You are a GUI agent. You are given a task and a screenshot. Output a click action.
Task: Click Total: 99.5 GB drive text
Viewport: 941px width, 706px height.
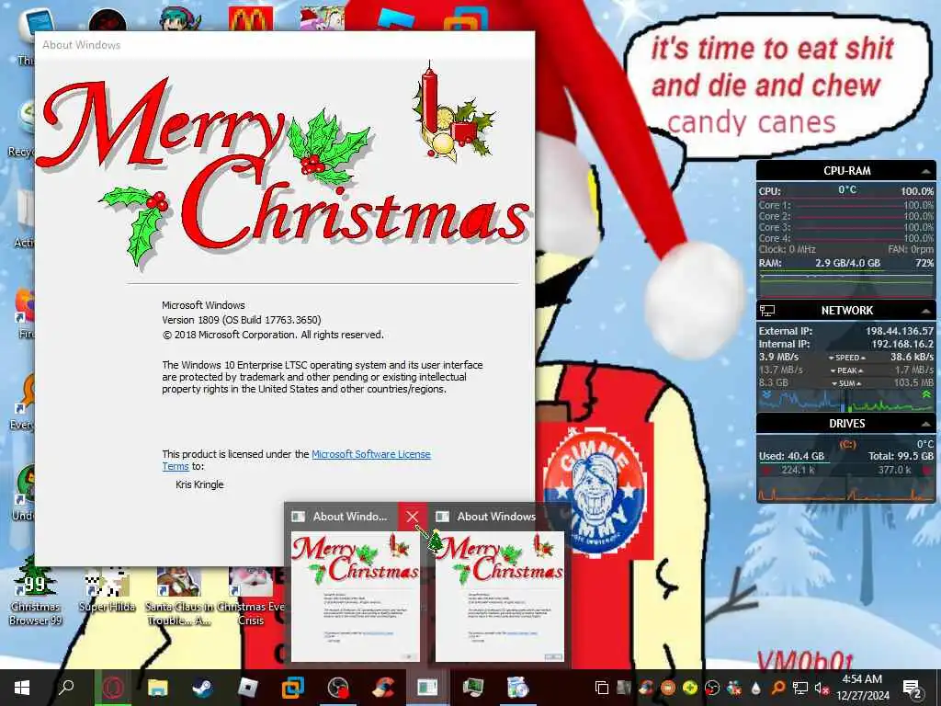point(901,456)
